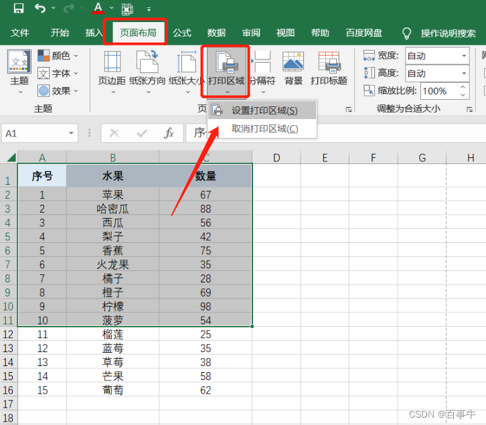Open the 百度网盘 ribbon tab
486x425 pixels.
pos(364,33)
